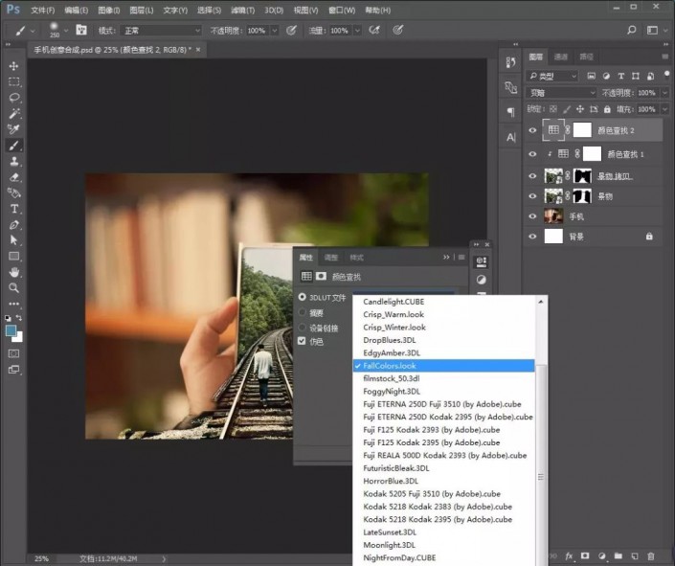Open brush opacity 不透明度 dropdown arrow
Image resolution: width=675 pixels, height=566 pixels.
(275, 30)
